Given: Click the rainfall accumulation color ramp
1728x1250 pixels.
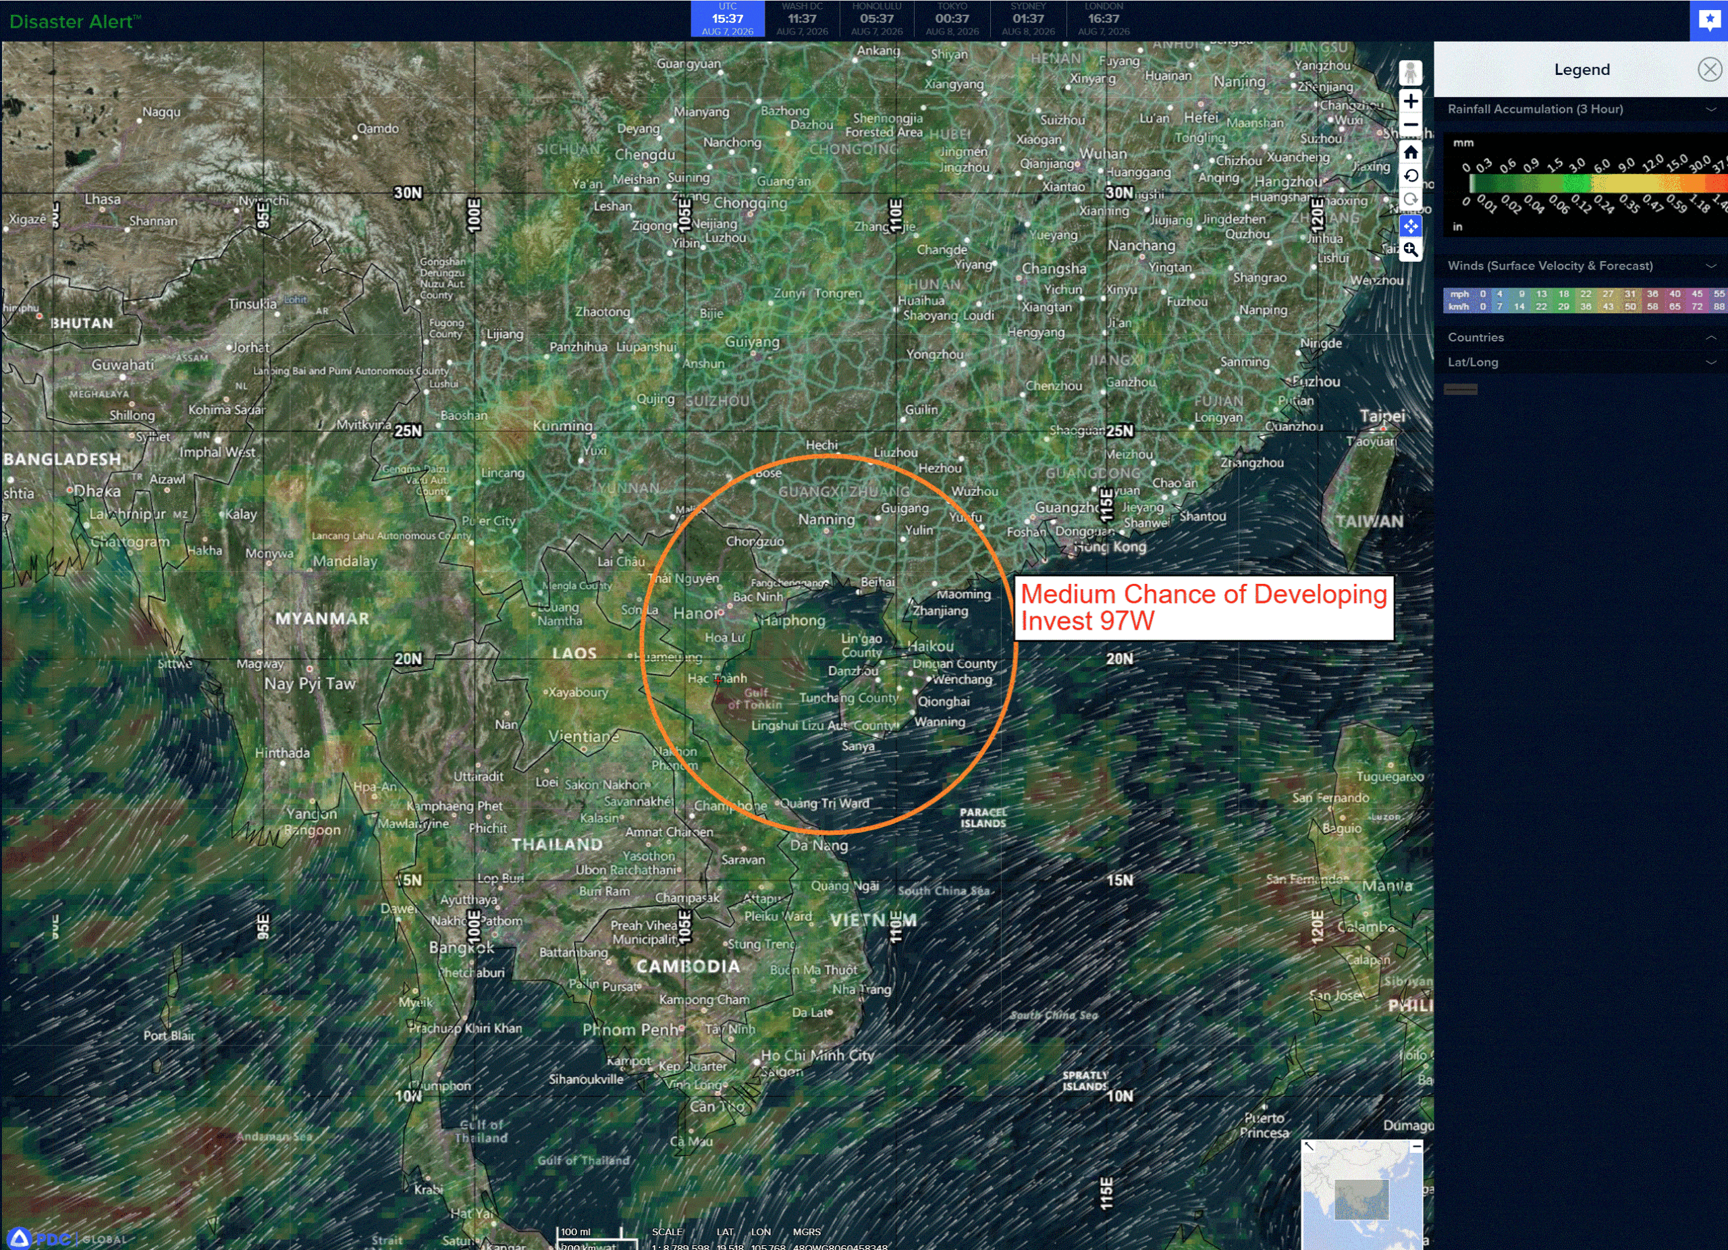Looking at the screenshot, I should (1598, 184).
